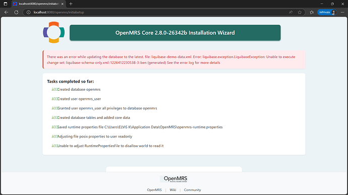The width and height of the screenshot is (348, 195).
Task: Open the tab actions menu icon
Action: coord(6,4)
